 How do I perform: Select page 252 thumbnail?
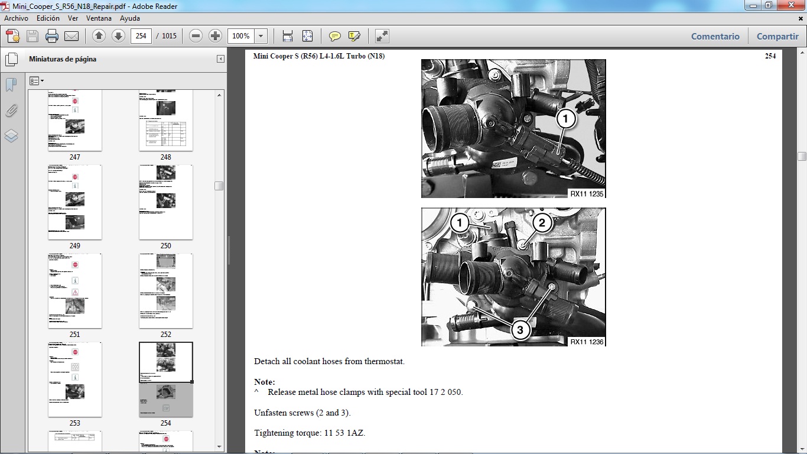tap(165, 291)
